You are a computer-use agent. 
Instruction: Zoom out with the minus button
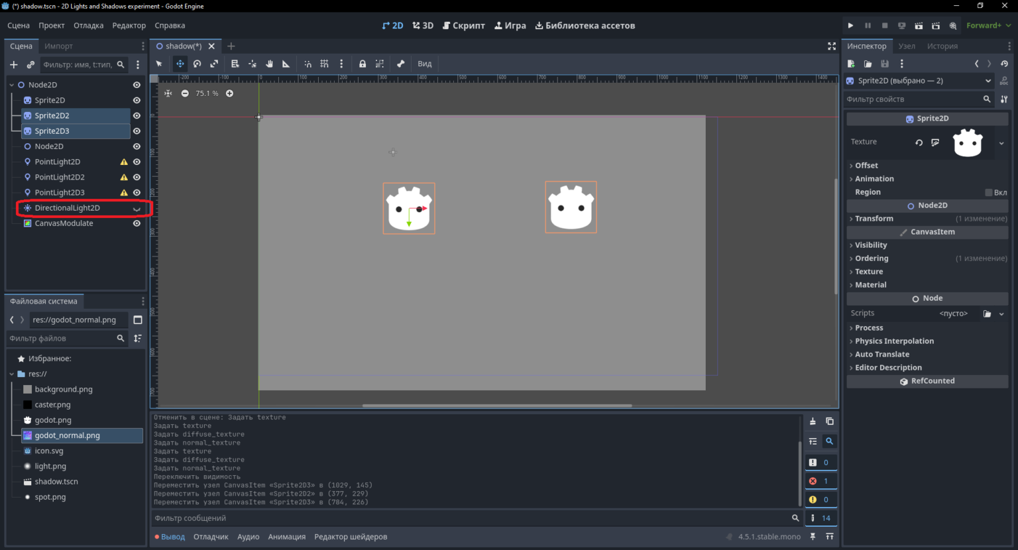[x=185, y=93]
